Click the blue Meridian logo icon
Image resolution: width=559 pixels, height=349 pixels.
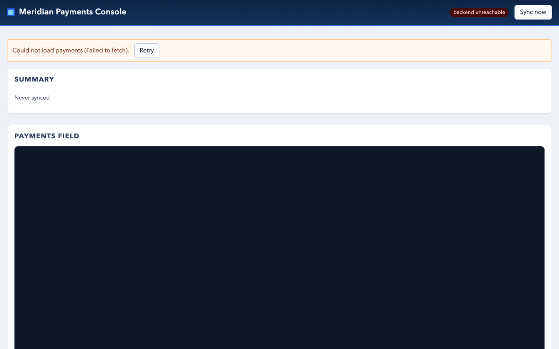(x=11, y=12)
